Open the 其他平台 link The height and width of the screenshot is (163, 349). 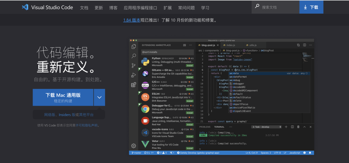tap(86, 115)
